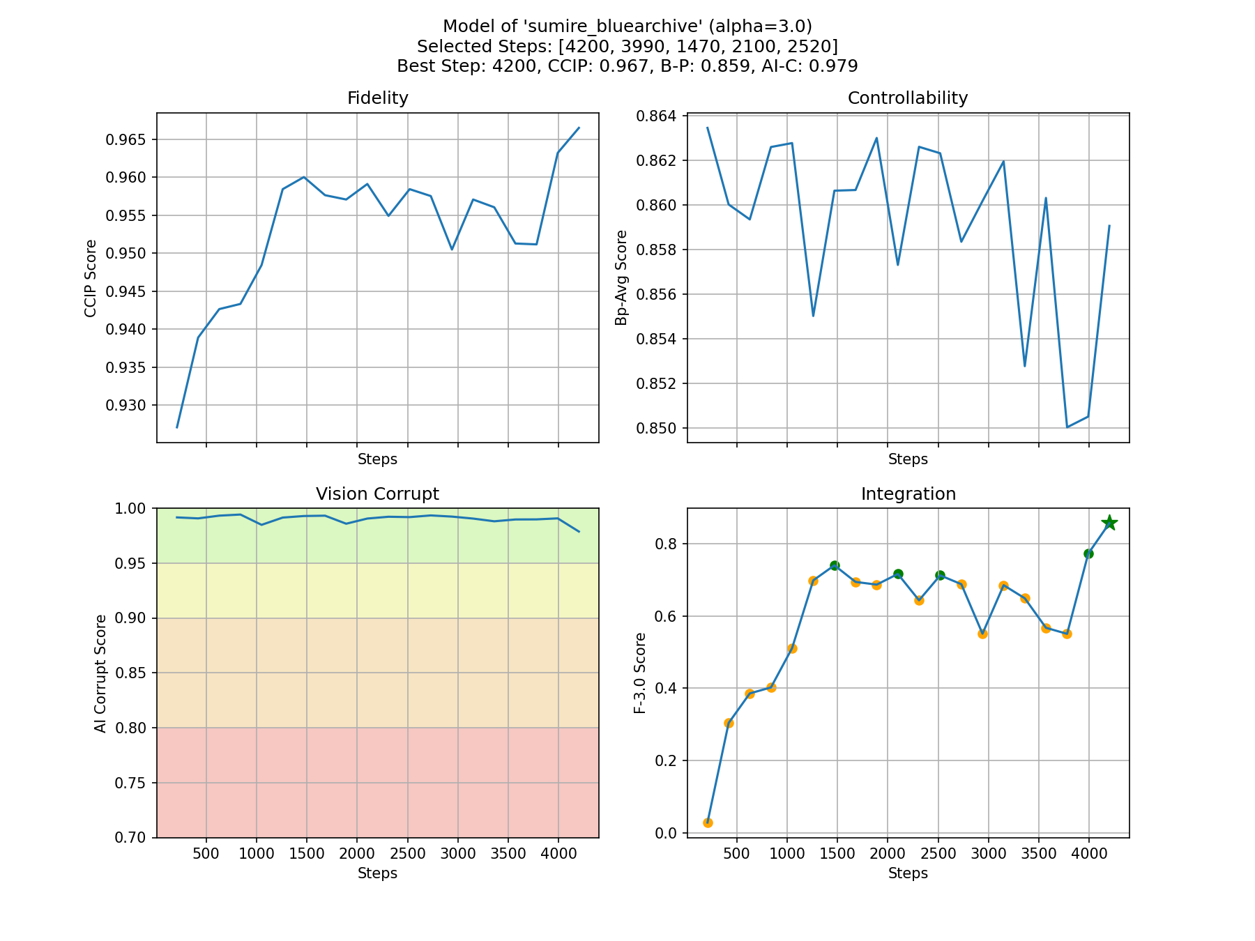Click the 'F-3.0 Score' axis label
This screenshot has width=1255, height=941.
(x=640, y=673)
